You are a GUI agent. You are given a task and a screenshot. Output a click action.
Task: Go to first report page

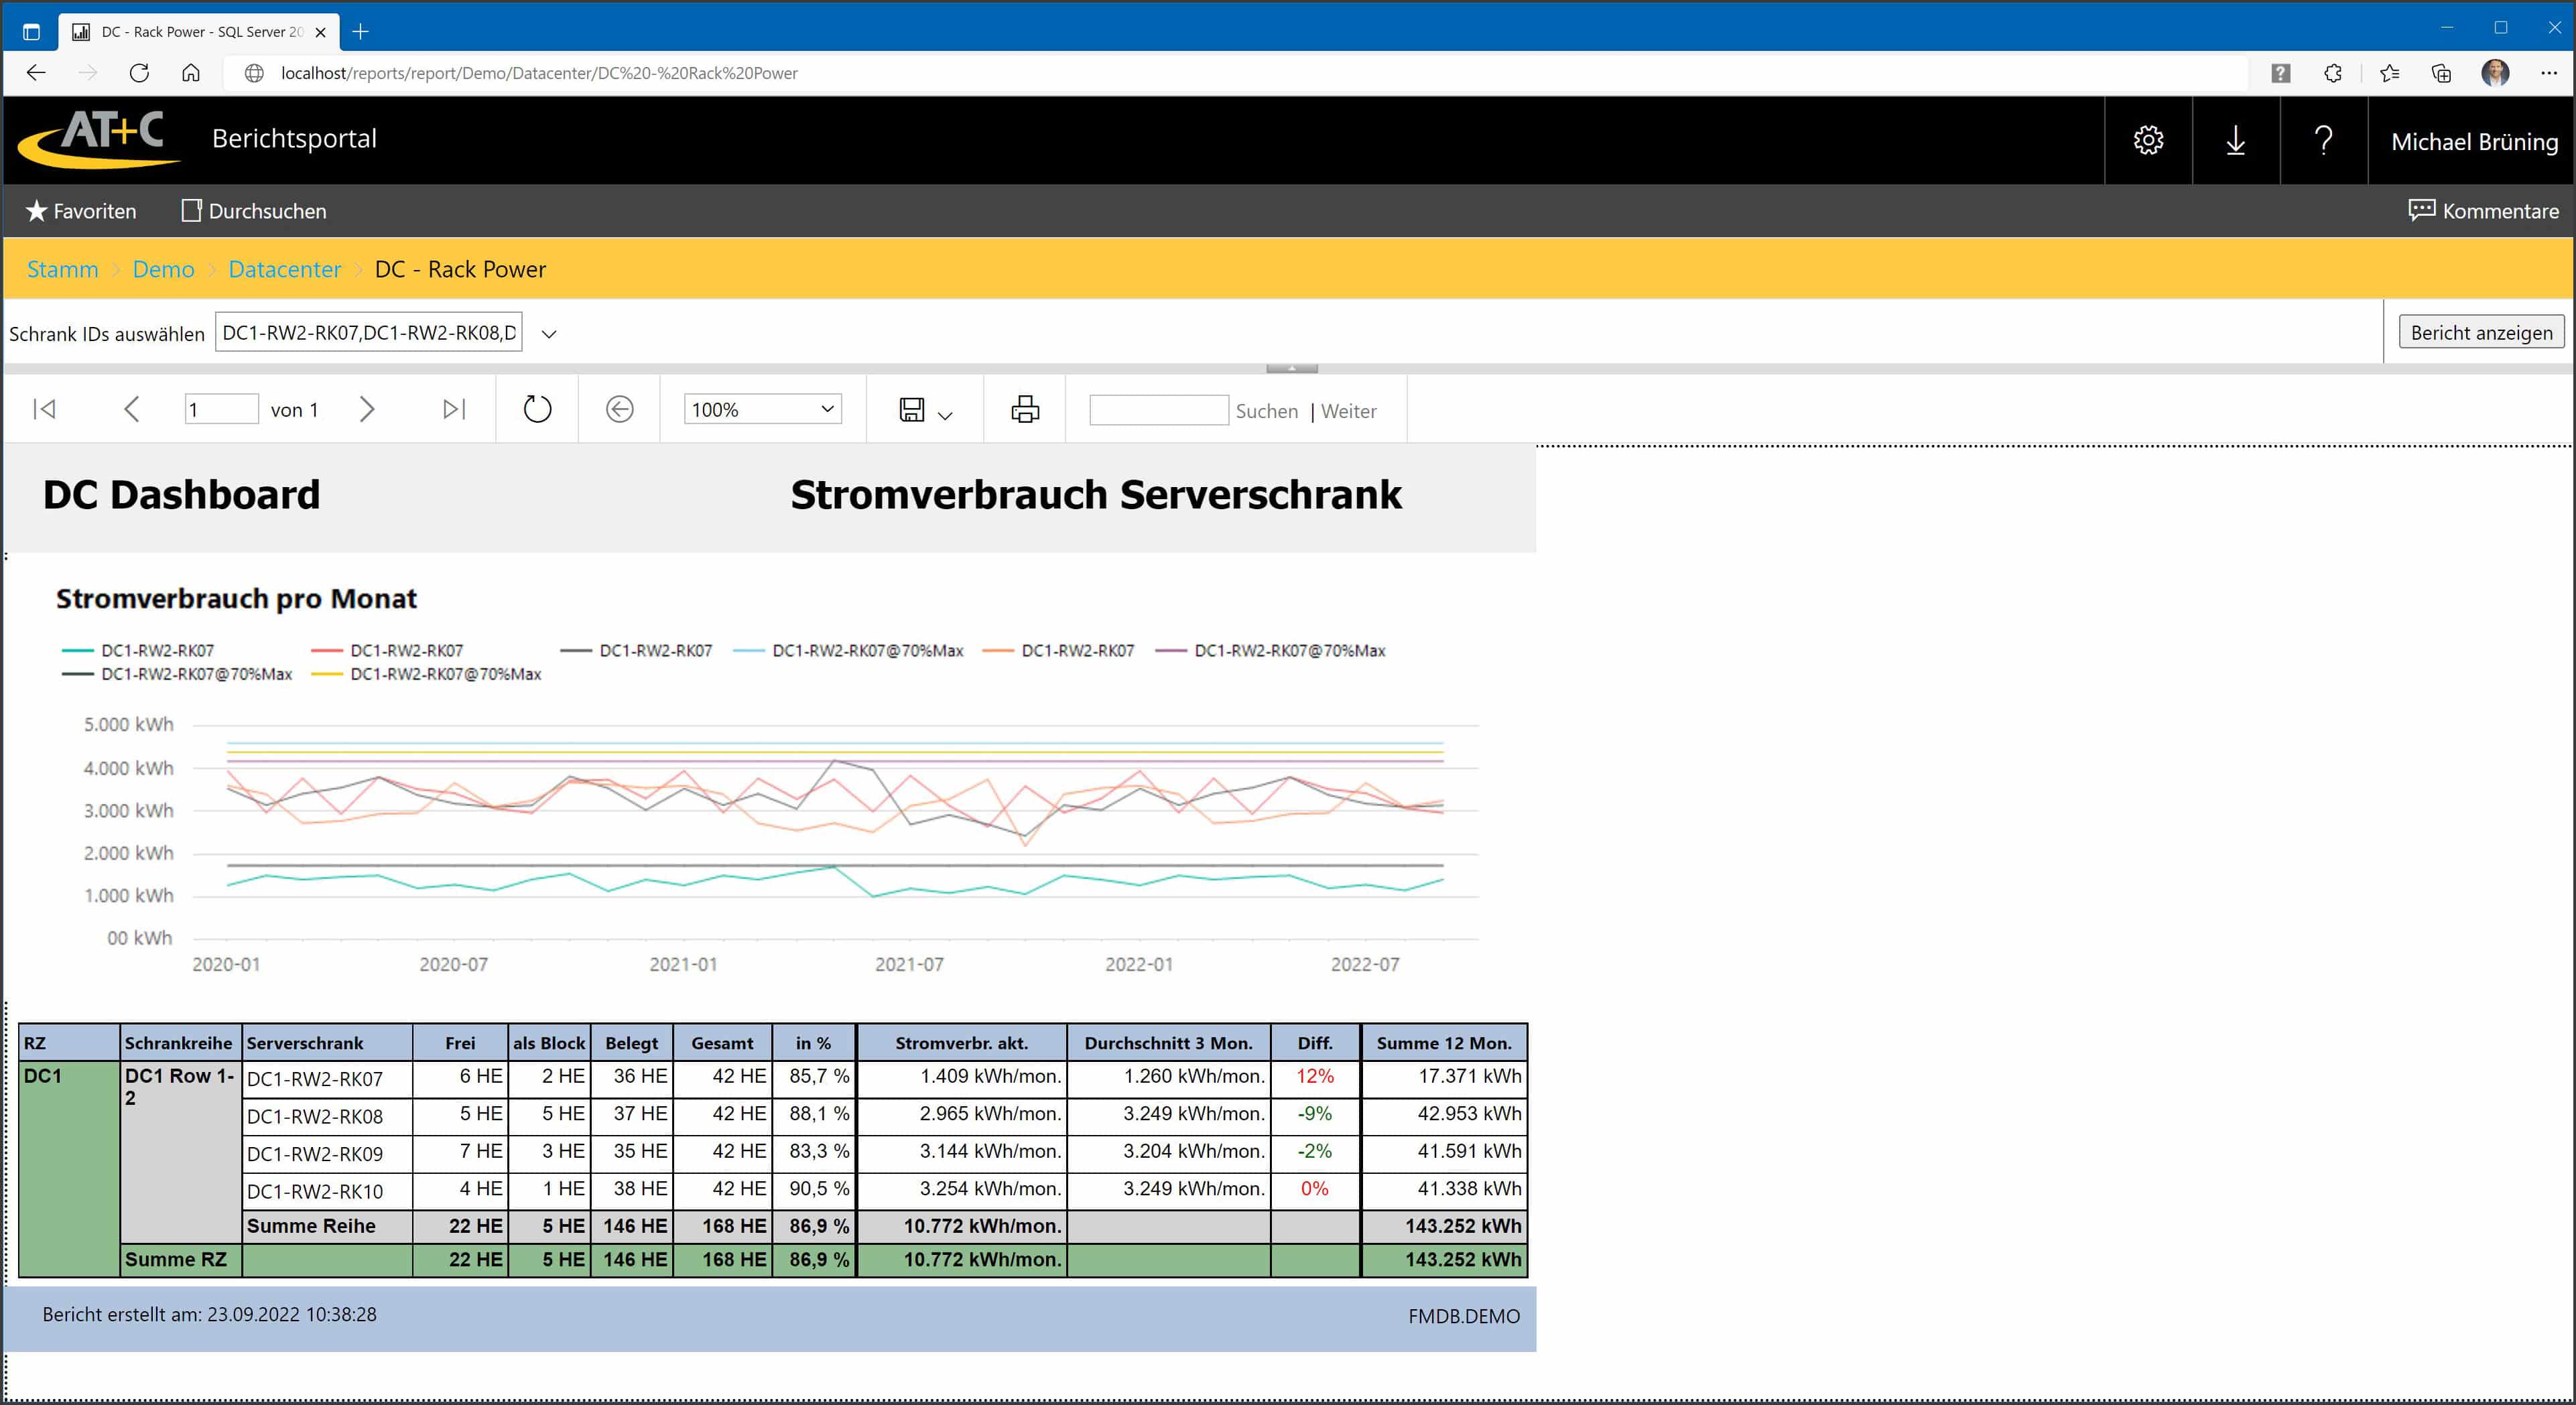pyautogui.click(x=45, y=409)
